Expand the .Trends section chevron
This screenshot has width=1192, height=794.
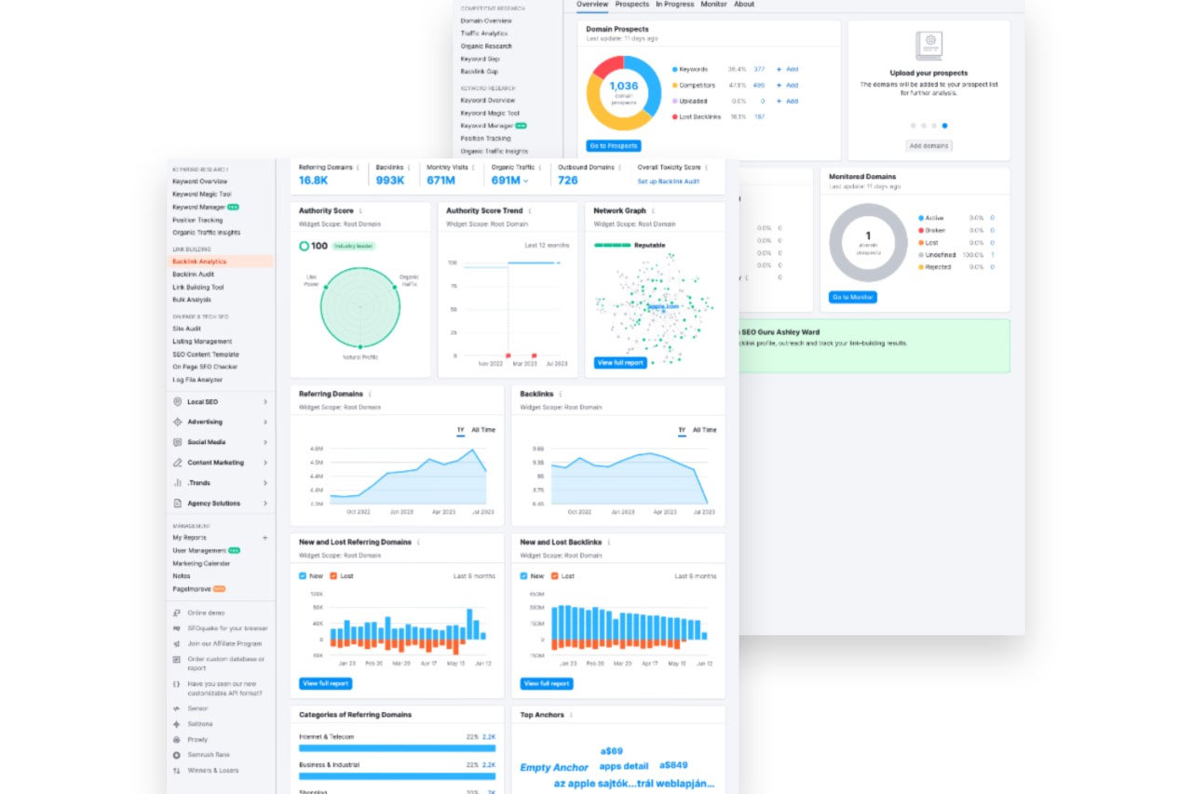264,483
